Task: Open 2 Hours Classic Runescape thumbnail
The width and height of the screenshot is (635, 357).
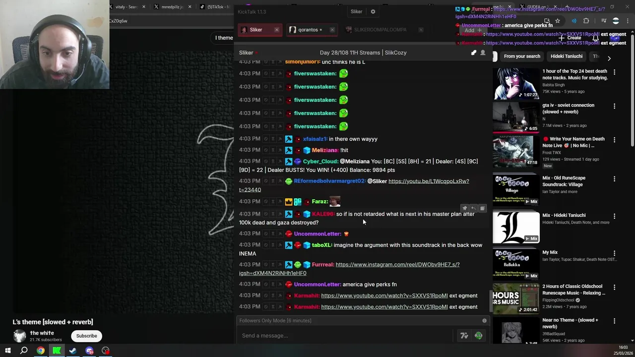Action: (x=516, y=298)
